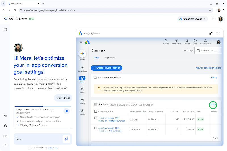Click the Primary action optimization cell

(134, 119)
